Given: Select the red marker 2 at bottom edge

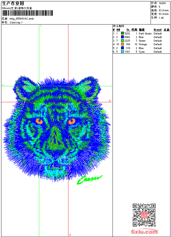Looking at the screenshot, I should (x=70, y=235).
